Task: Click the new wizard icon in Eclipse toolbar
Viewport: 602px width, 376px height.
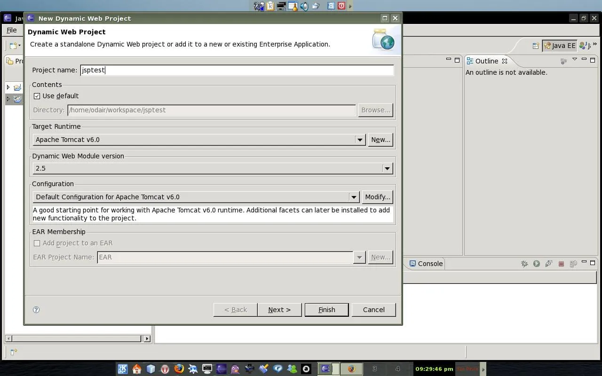Action: pyautogui.click(x=13, y=46)
